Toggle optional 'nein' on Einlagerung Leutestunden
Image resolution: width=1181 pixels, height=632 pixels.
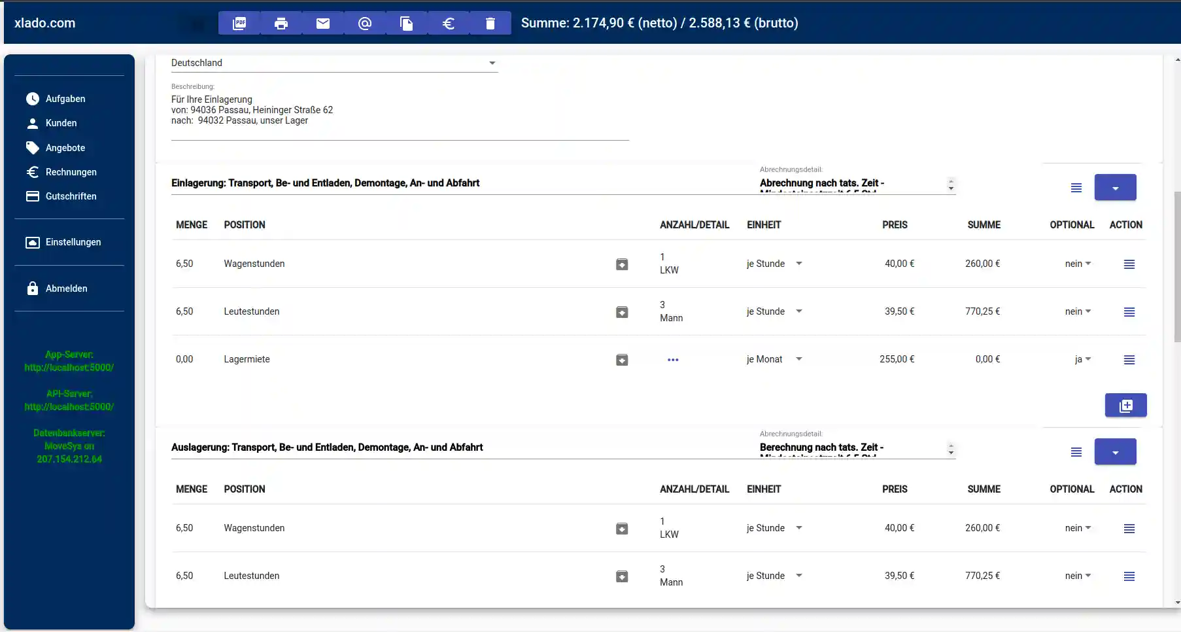pyautogui.click(x=1078, y=311)
